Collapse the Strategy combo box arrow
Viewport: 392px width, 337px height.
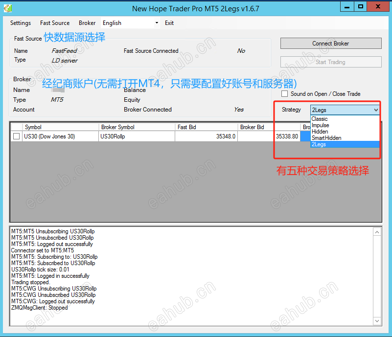tap(376, 110)
